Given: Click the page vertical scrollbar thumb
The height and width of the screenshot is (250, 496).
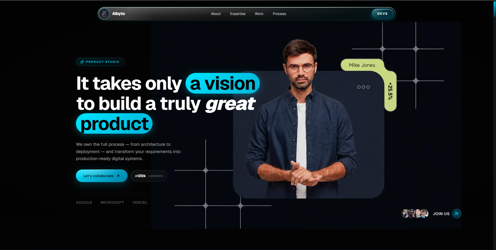Looking at the screenshot, I should tap(494, 9).
